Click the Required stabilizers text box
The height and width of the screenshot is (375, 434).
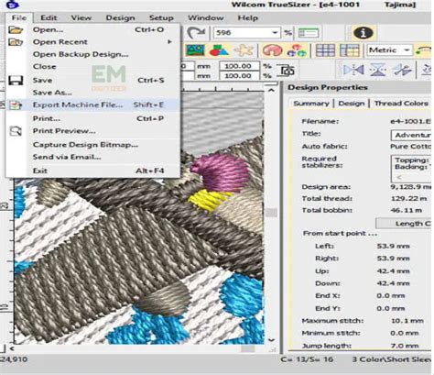point(411,169)
